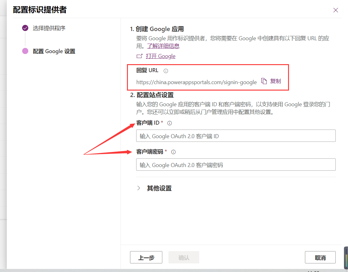Image resolution: width=348 pixels, height=272 pixels.
Task: Click the 1. 创建 Google 应用 heading
Action: pyautogui.click(x=157, y=29)
